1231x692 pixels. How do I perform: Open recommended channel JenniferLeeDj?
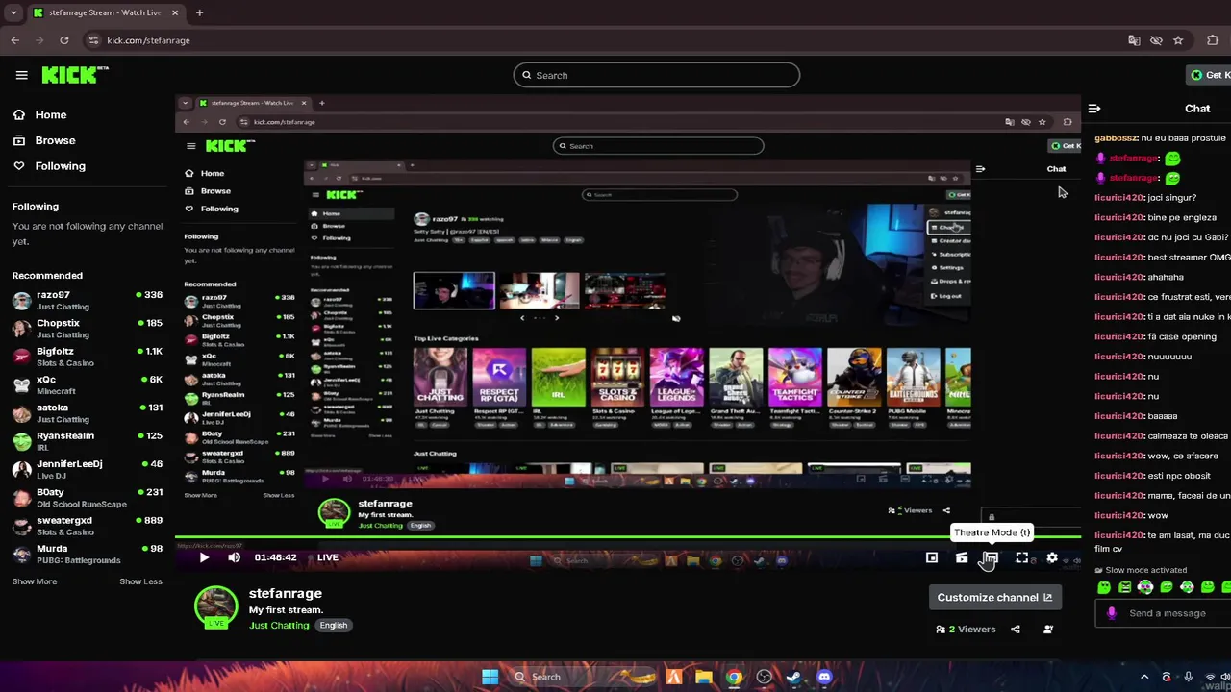pos(87,469)
